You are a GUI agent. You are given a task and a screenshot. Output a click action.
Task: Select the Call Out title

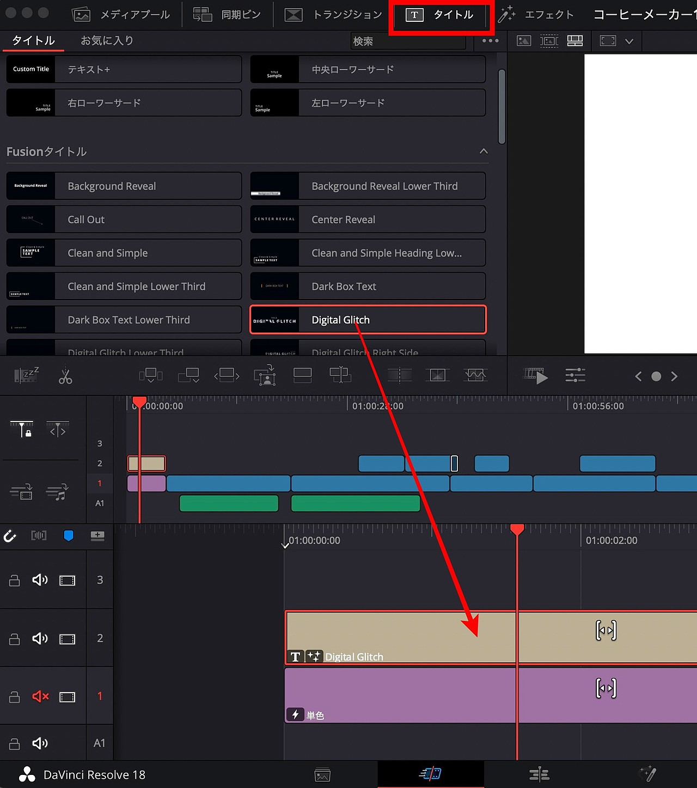124,219
